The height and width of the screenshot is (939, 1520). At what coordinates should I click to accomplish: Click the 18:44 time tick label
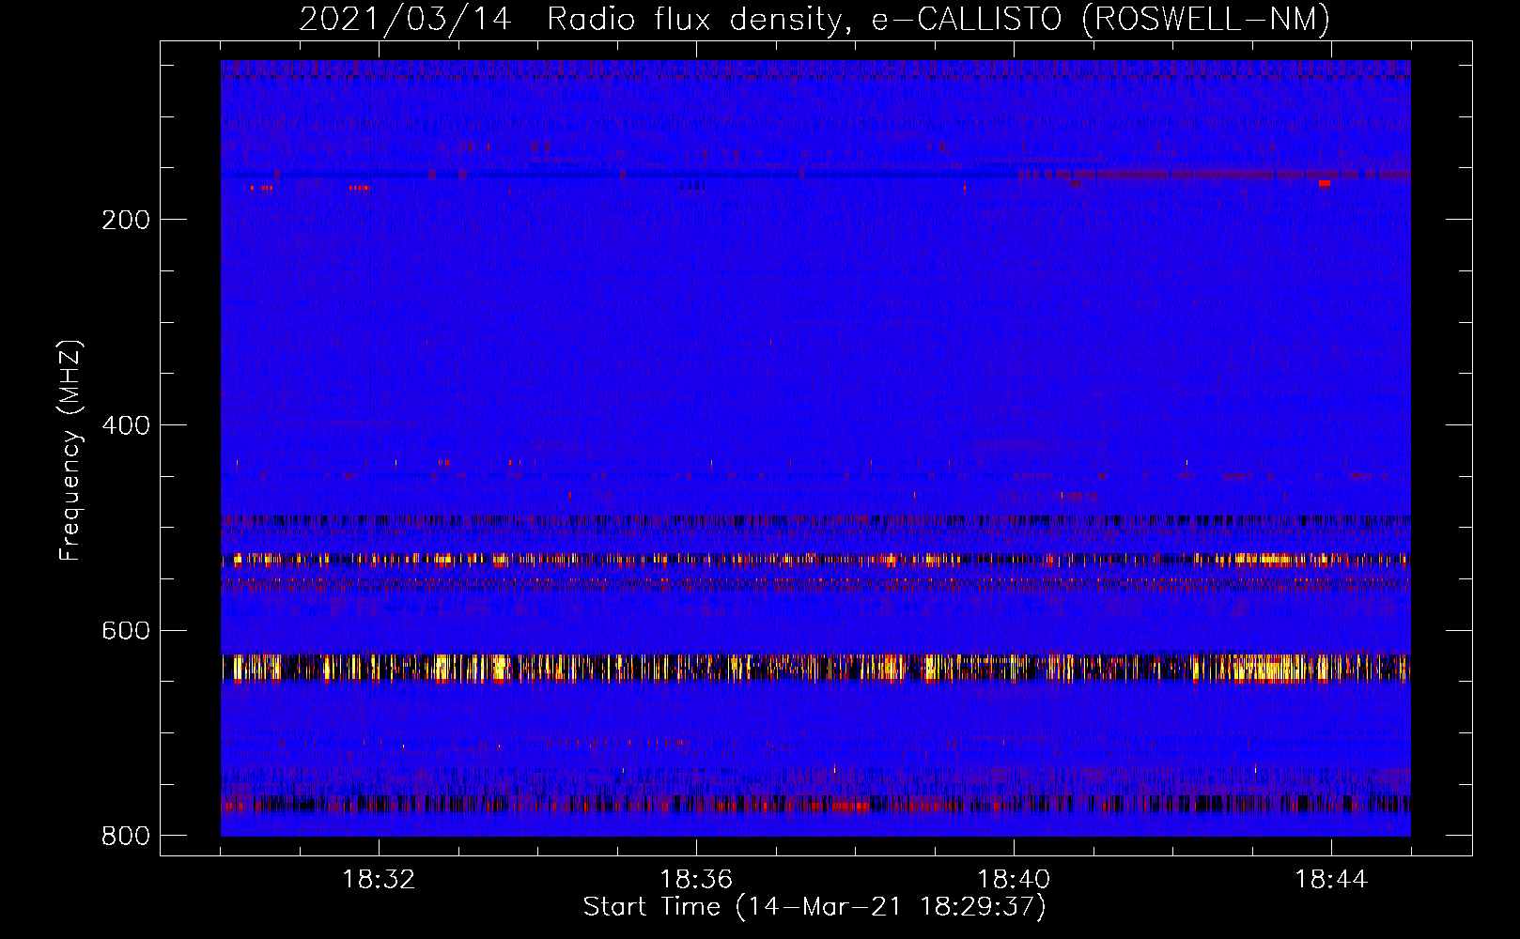tap(1331, 880)
